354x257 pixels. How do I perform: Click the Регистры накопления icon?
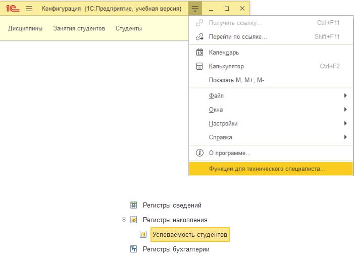[x=134, y=220]
